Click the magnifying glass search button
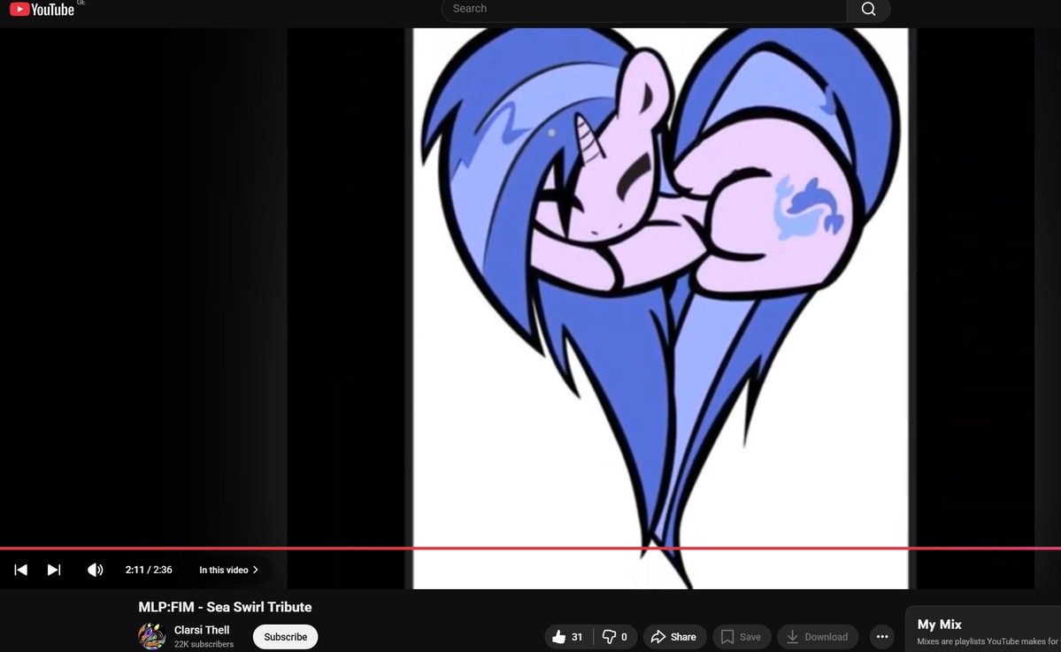 click(x=868, y=9)
